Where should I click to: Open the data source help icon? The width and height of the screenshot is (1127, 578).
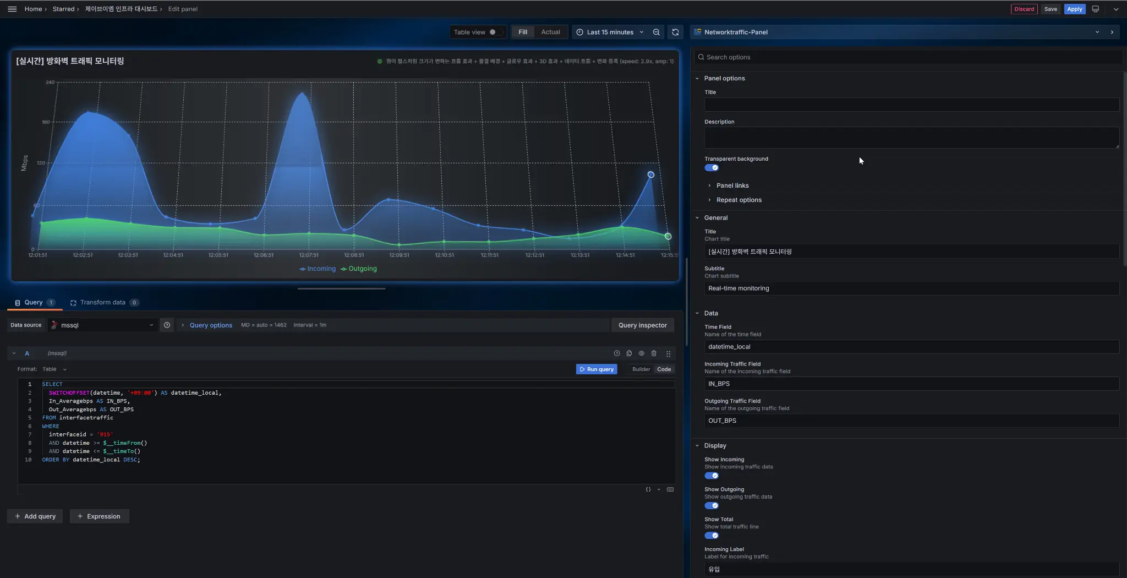(167, 325)
